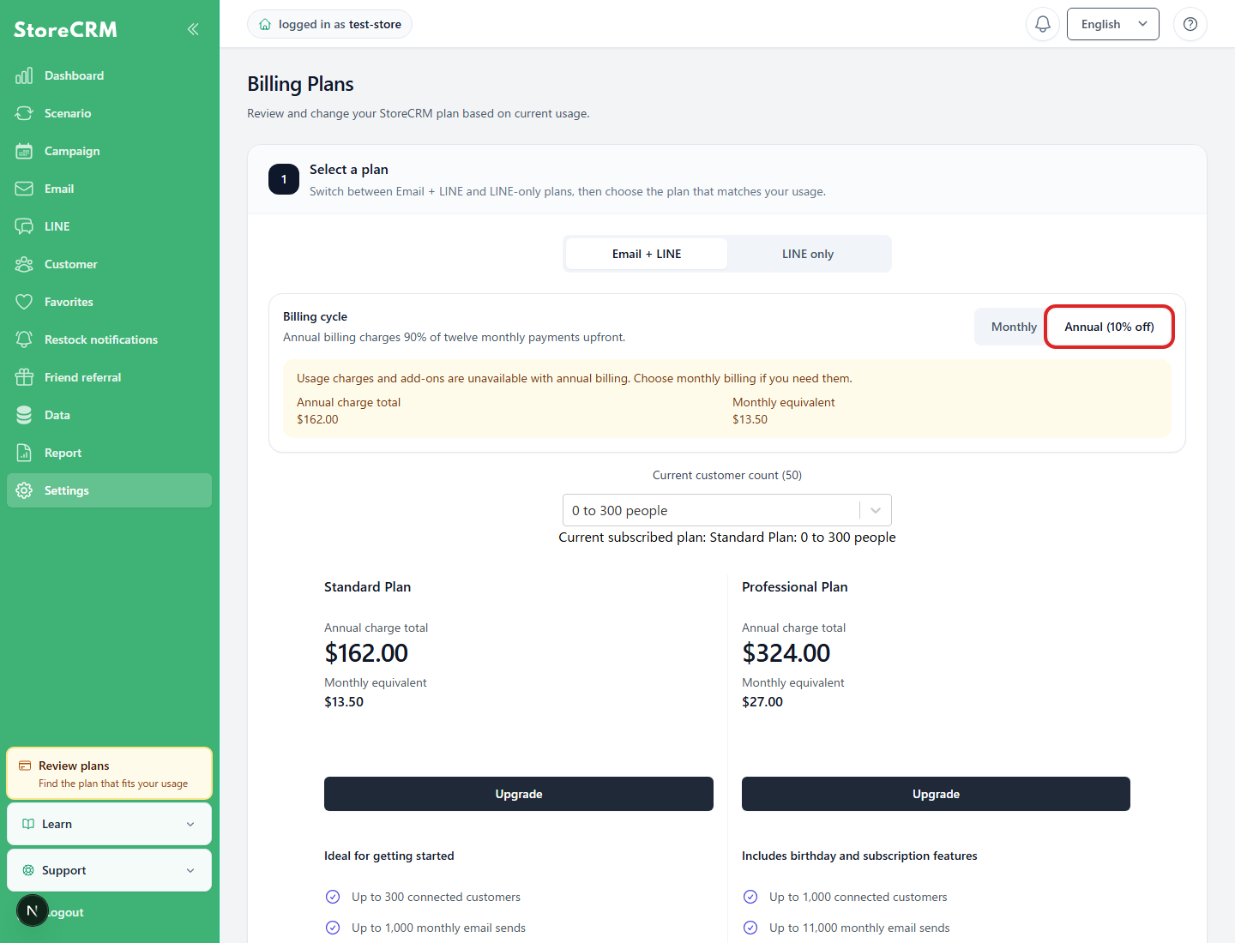Click Up to 11,000 monthly email sends
Screen dimensions: 1235x943
point(859,928)
